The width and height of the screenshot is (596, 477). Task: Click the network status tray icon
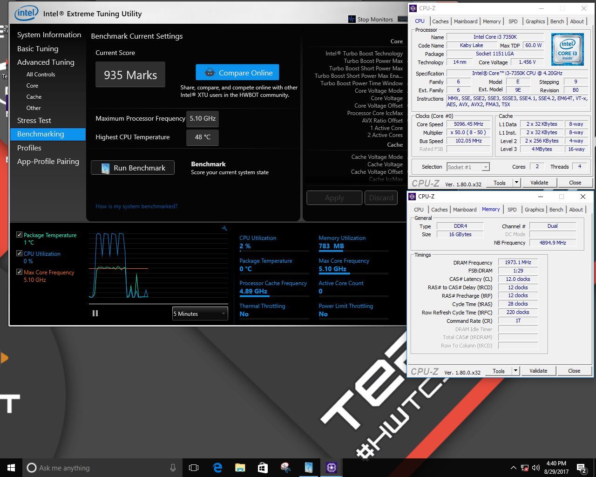click(525, 468)
